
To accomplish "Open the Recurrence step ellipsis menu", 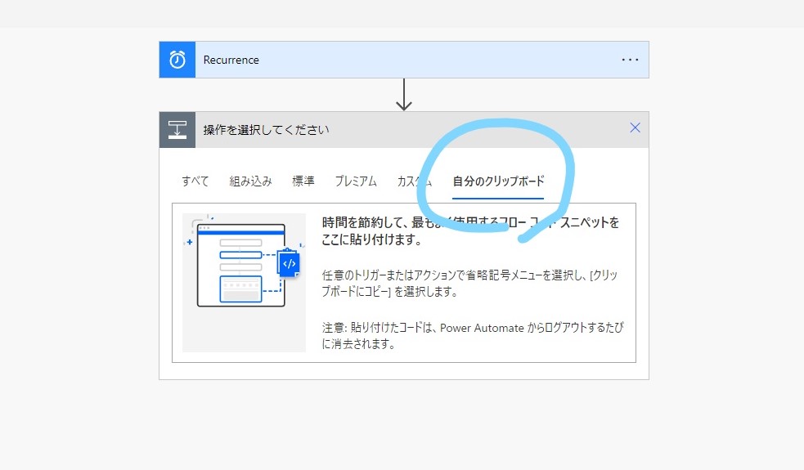I will pos(629,60).
